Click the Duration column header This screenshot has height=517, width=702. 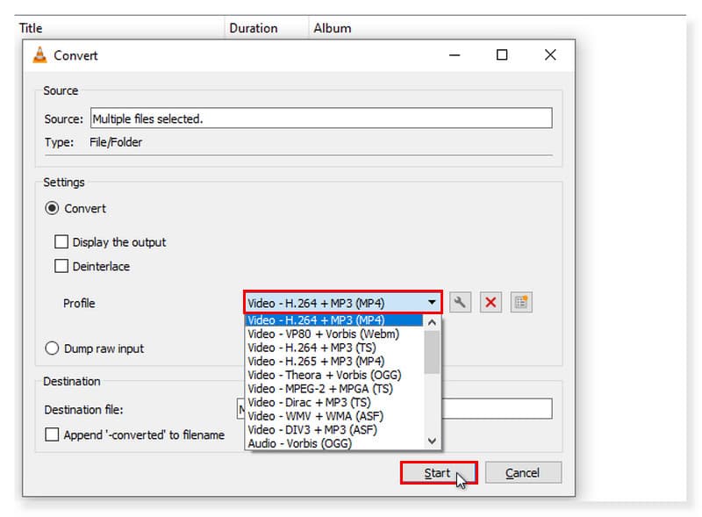(254, 27)
